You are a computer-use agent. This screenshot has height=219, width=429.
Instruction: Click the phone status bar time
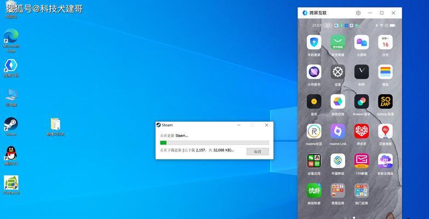click(x=317, y=25)
